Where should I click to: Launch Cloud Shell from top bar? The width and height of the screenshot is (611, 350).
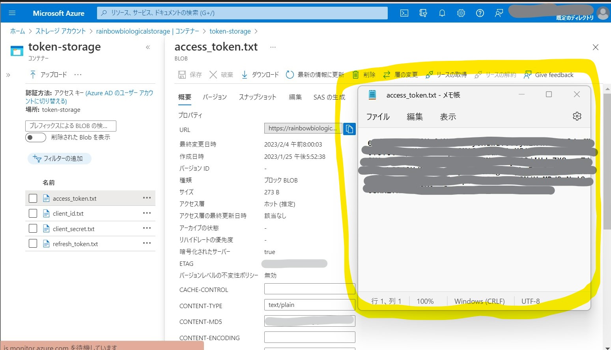tap(404, 13)
